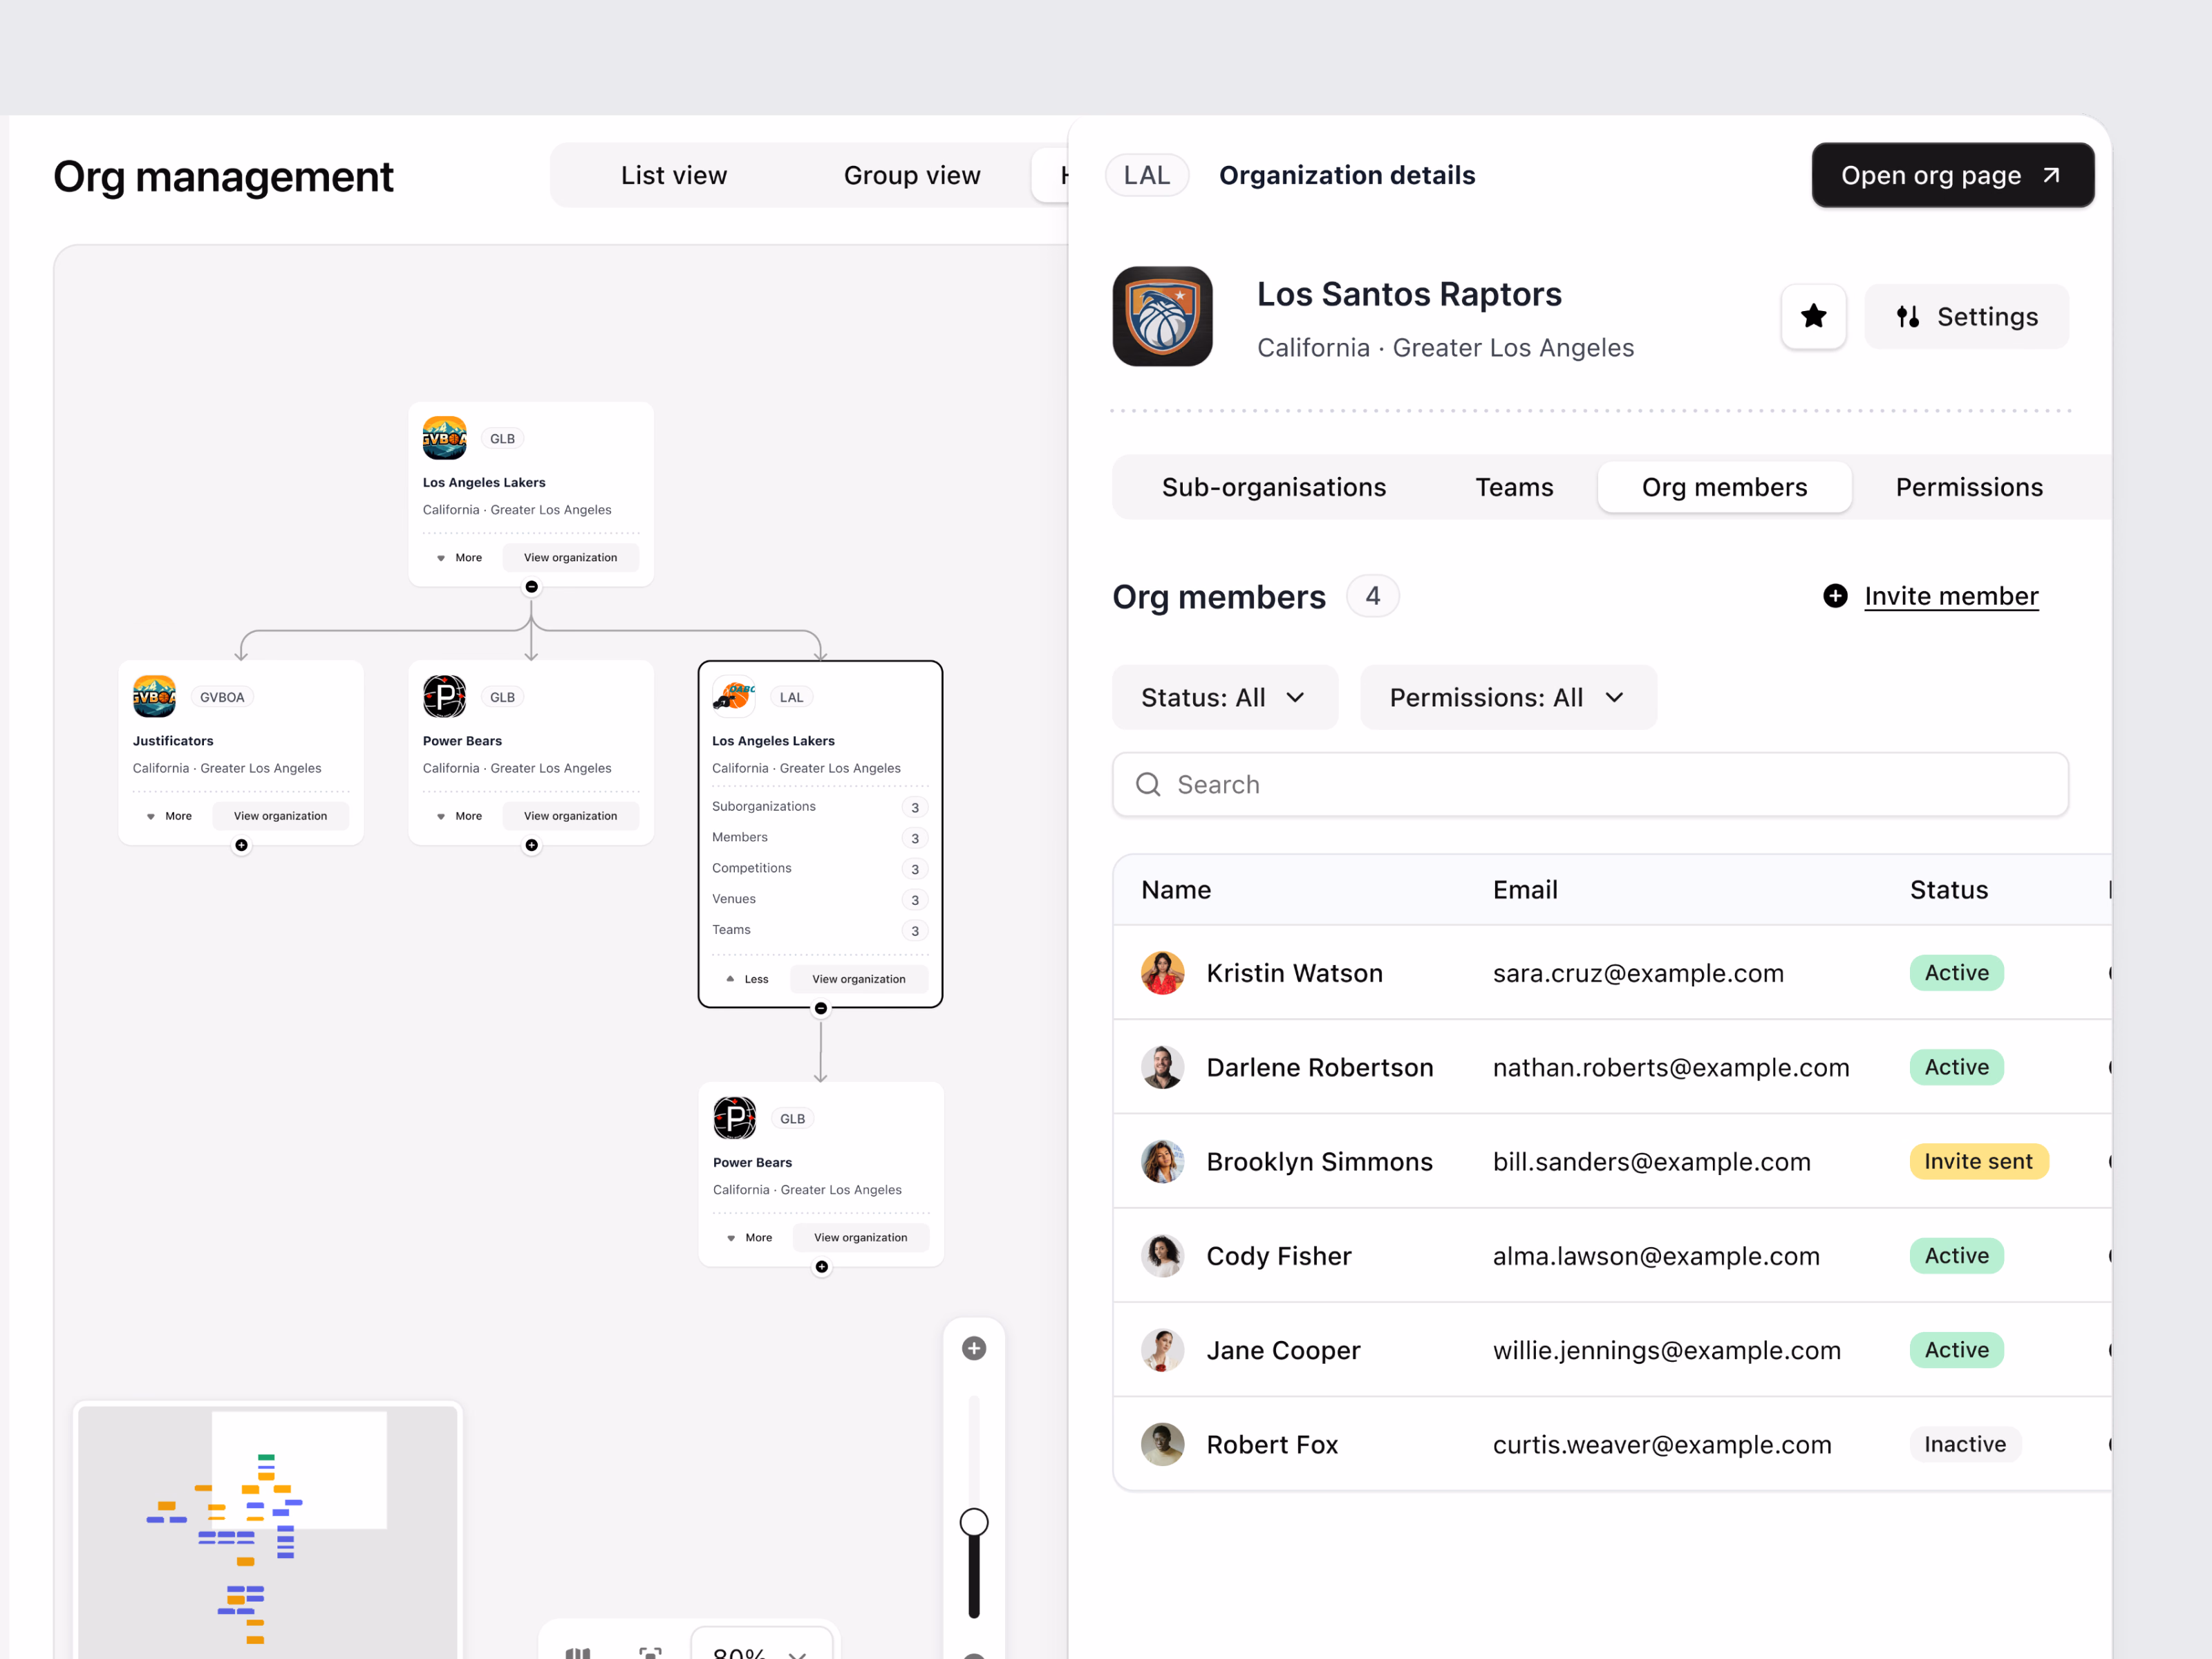Click Cody Fisher's avatar

pos(1162,1256)
